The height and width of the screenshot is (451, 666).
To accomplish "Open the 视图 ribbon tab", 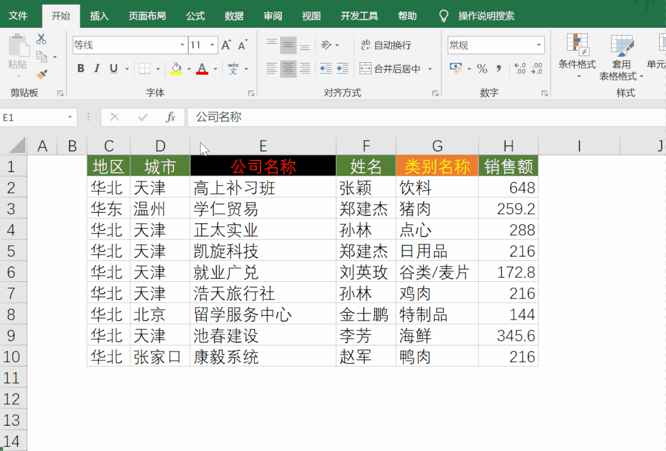I will tap(311, 15).
